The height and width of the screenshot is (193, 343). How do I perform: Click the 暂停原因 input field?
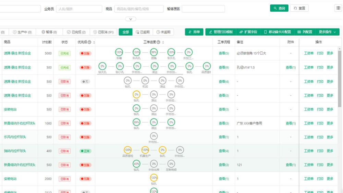coord(203,9)
